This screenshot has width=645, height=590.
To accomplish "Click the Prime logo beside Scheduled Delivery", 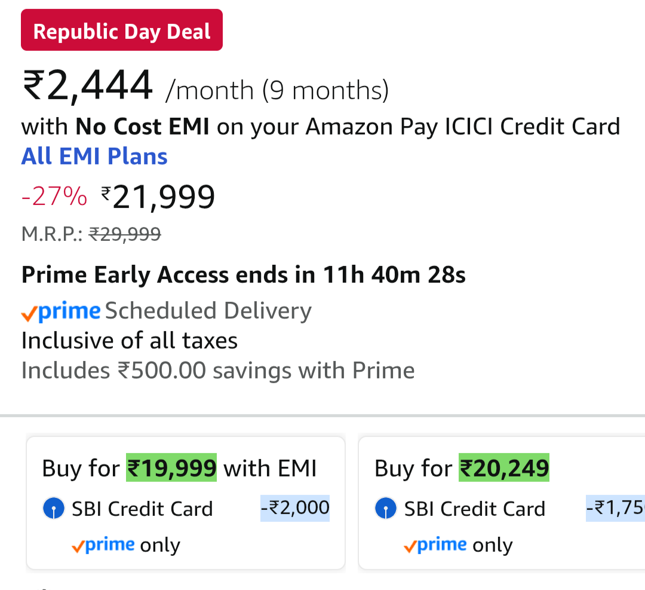I will tap(61, 311).
